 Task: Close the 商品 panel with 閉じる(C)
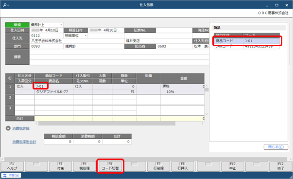[x=276, y=147]
